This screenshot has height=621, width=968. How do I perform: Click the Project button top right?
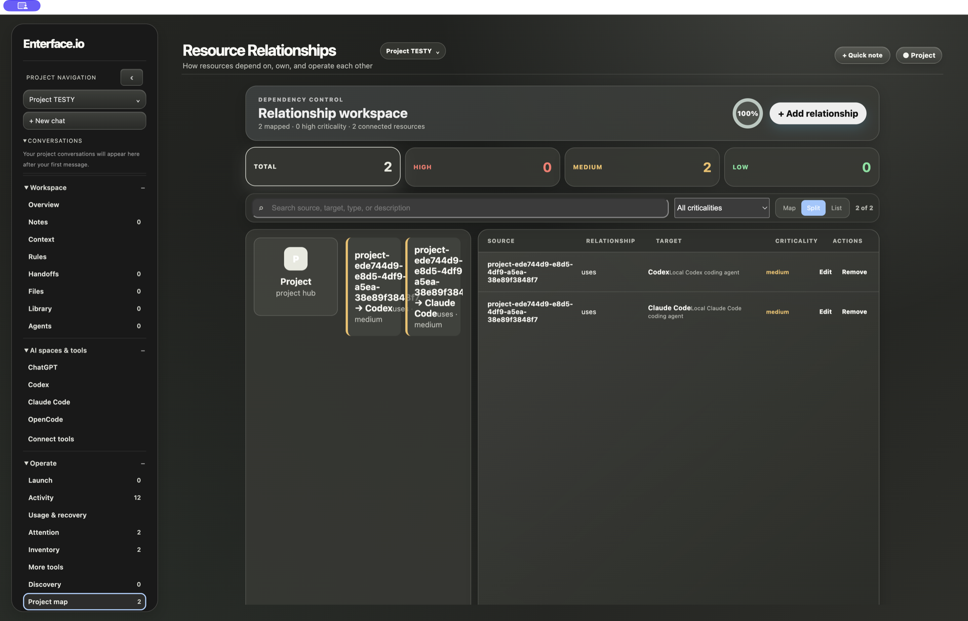pos(919,55)
